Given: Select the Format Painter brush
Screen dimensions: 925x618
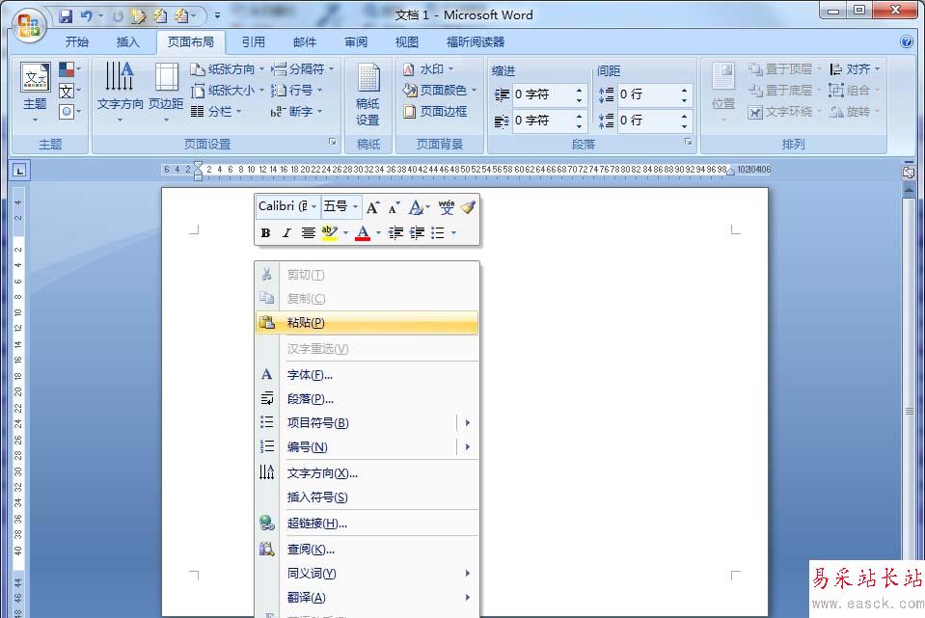Looking at the screenshot, I should click(468, 207).
